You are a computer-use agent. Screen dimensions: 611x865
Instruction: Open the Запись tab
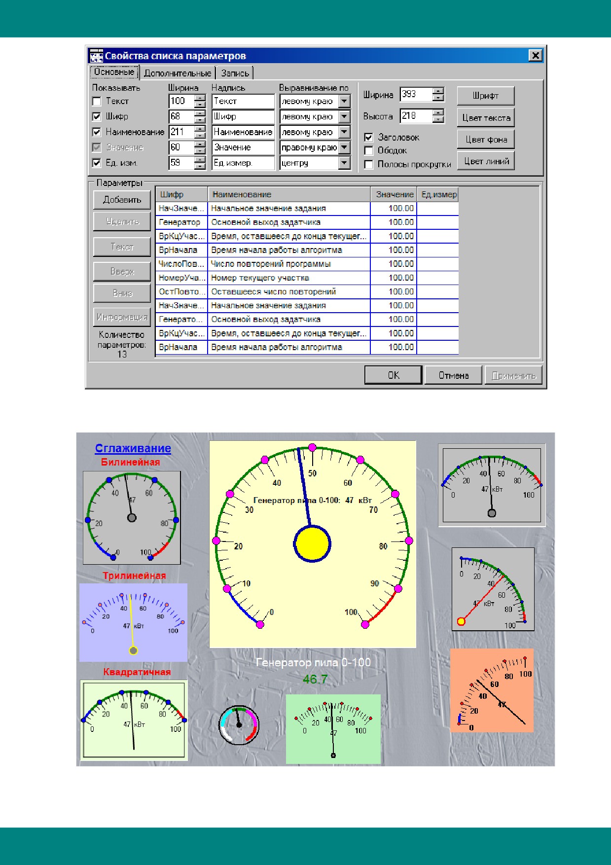tap(235, 73)
